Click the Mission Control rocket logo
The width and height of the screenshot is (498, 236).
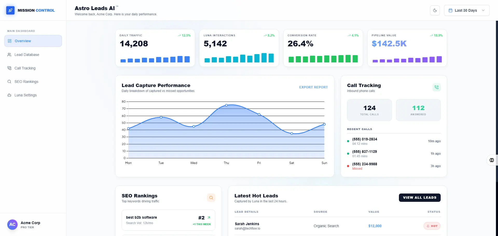[x=10, y=10]
